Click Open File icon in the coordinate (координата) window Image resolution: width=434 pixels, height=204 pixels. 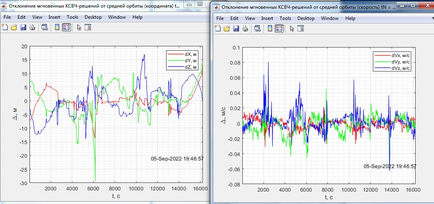tap(14, 27)
